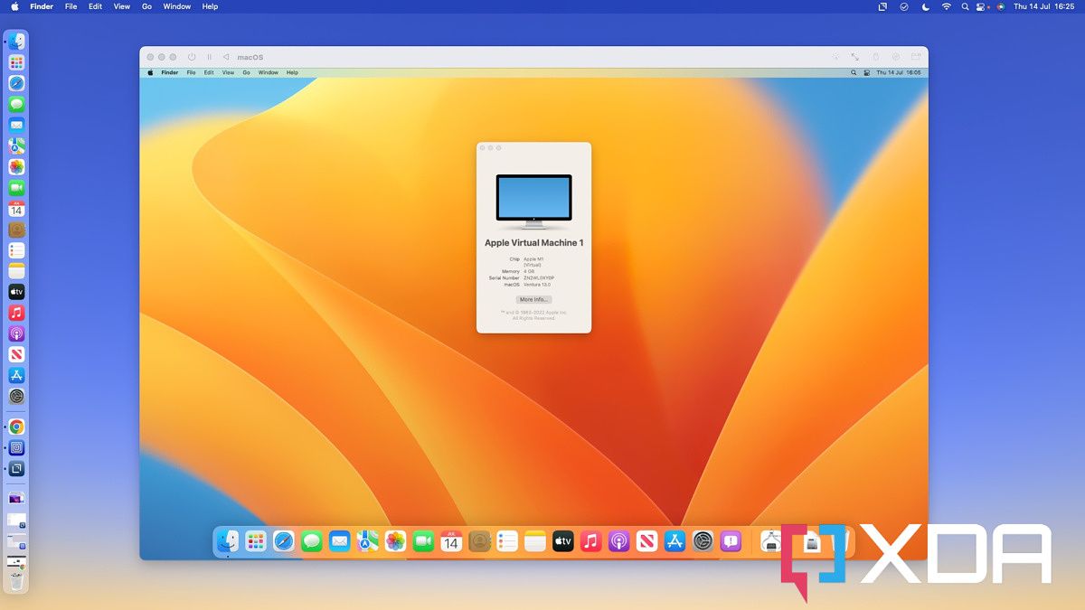Click the VM clock showing 16:05
This screenshot has width=1085, height=610.
pos(899,72)
